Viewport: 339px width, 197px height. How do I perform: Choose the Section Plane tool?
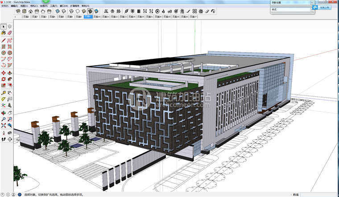pos(10,140)
